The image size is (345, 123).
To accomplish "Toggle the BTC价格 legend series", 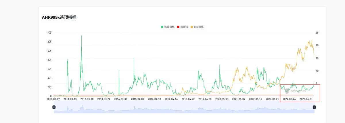I will pyautogui.click(x=197, y=27).
